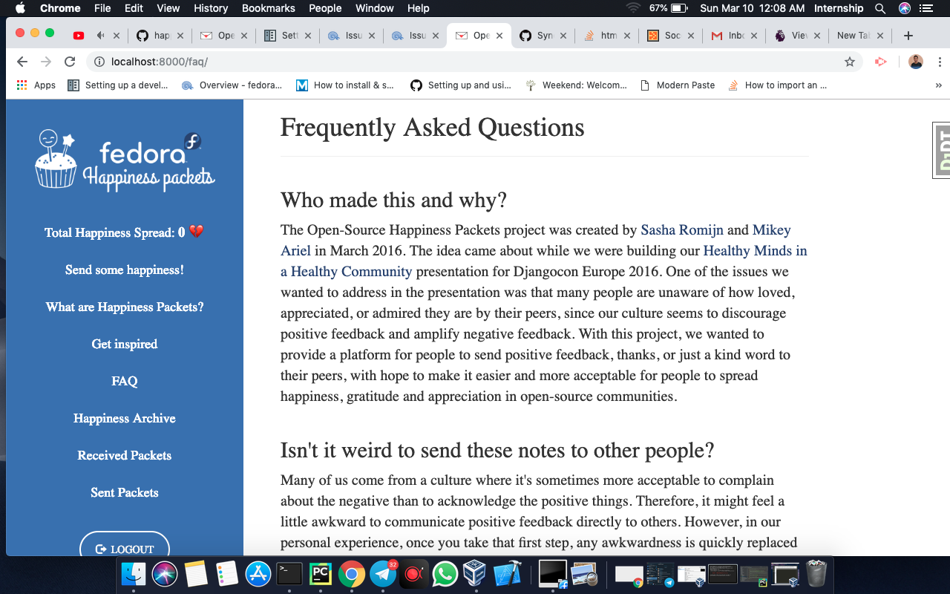View Received Packets
The height and width of the screenshot is (594, 950).
[x=125, y=455]
